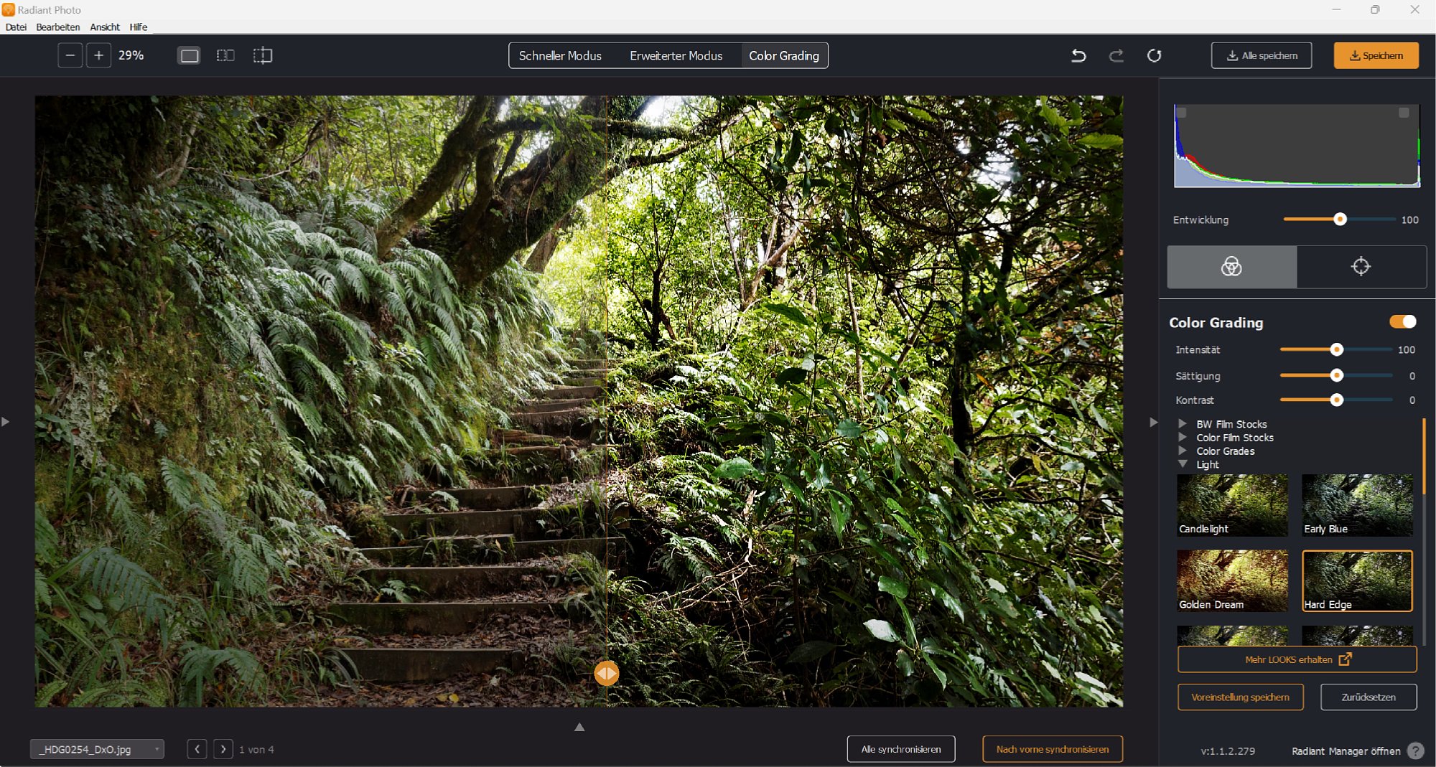Click the Sättigung slider handle

tap(1336, 375)
